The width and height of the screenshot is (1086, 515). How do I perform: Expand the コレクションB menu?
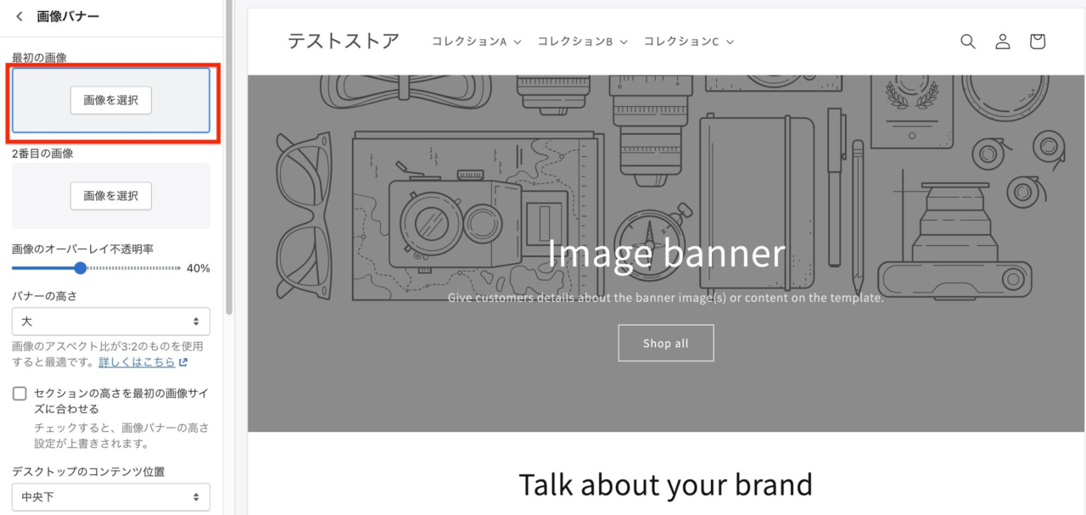point(582,42)
